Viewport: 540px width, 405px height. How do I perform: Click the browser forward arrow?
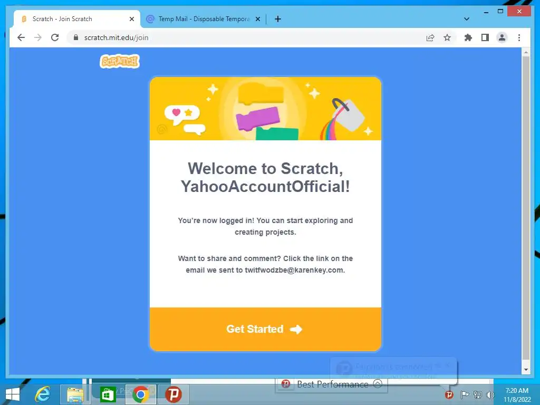coord(38,37)
